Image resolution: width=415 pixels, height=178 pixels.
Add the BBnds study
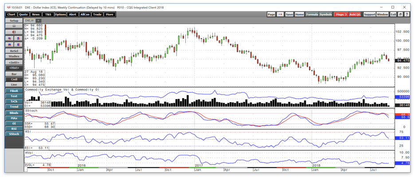point(14,113)
